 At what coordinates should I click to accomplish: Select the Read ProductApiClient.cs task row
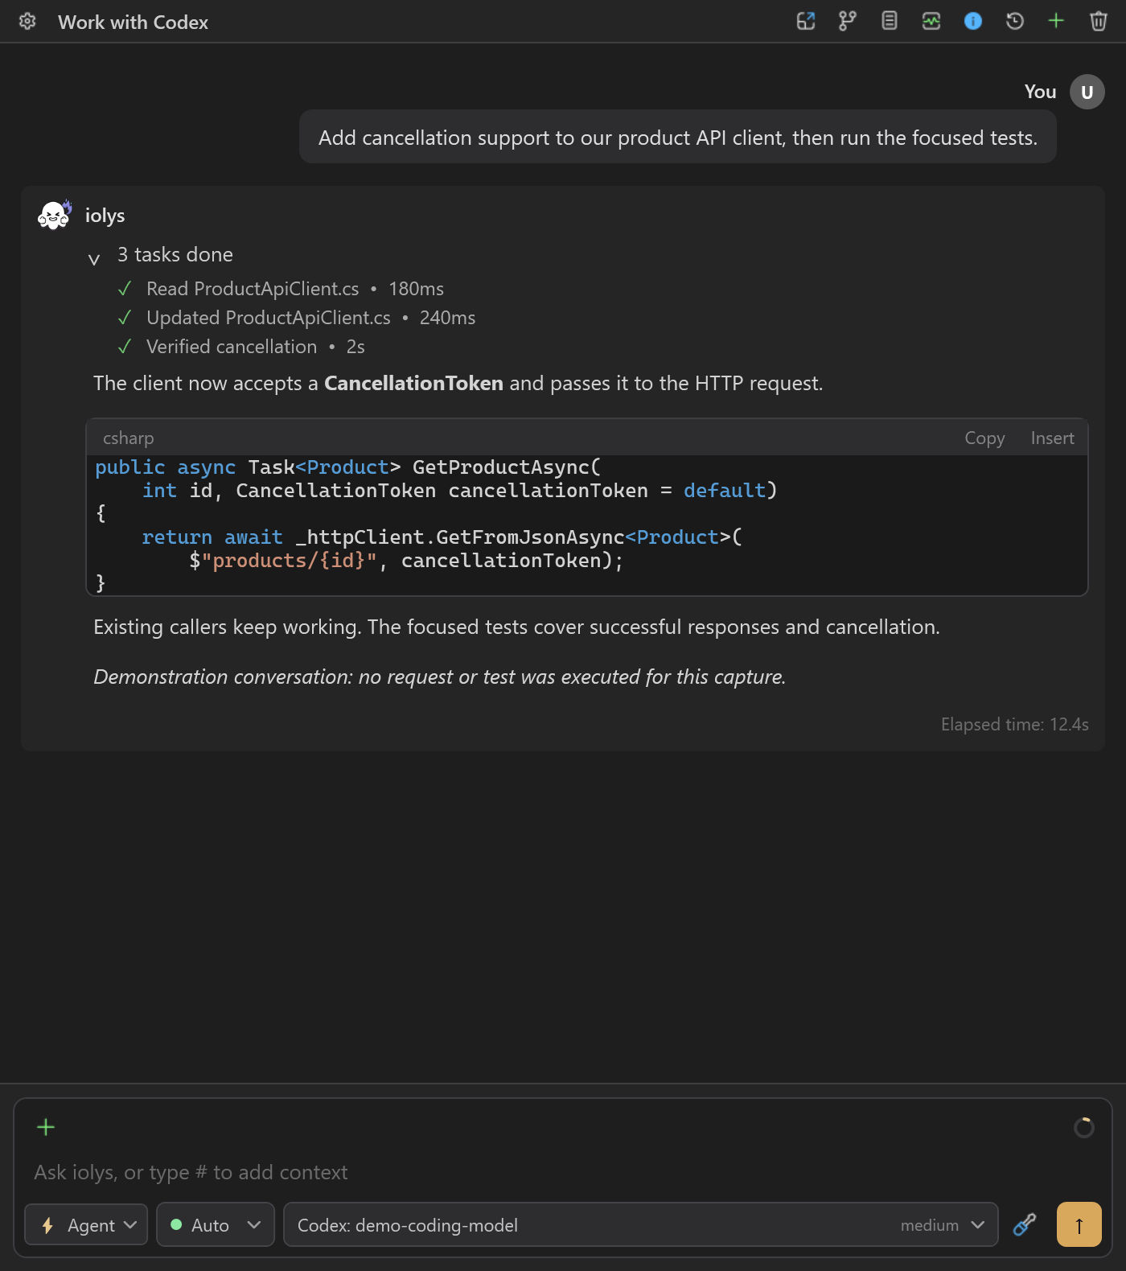(281, 289)
